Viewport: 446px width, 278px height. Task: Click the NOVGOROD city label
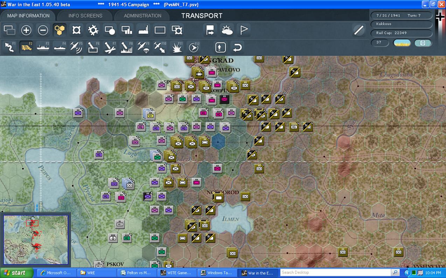point(223,192)
